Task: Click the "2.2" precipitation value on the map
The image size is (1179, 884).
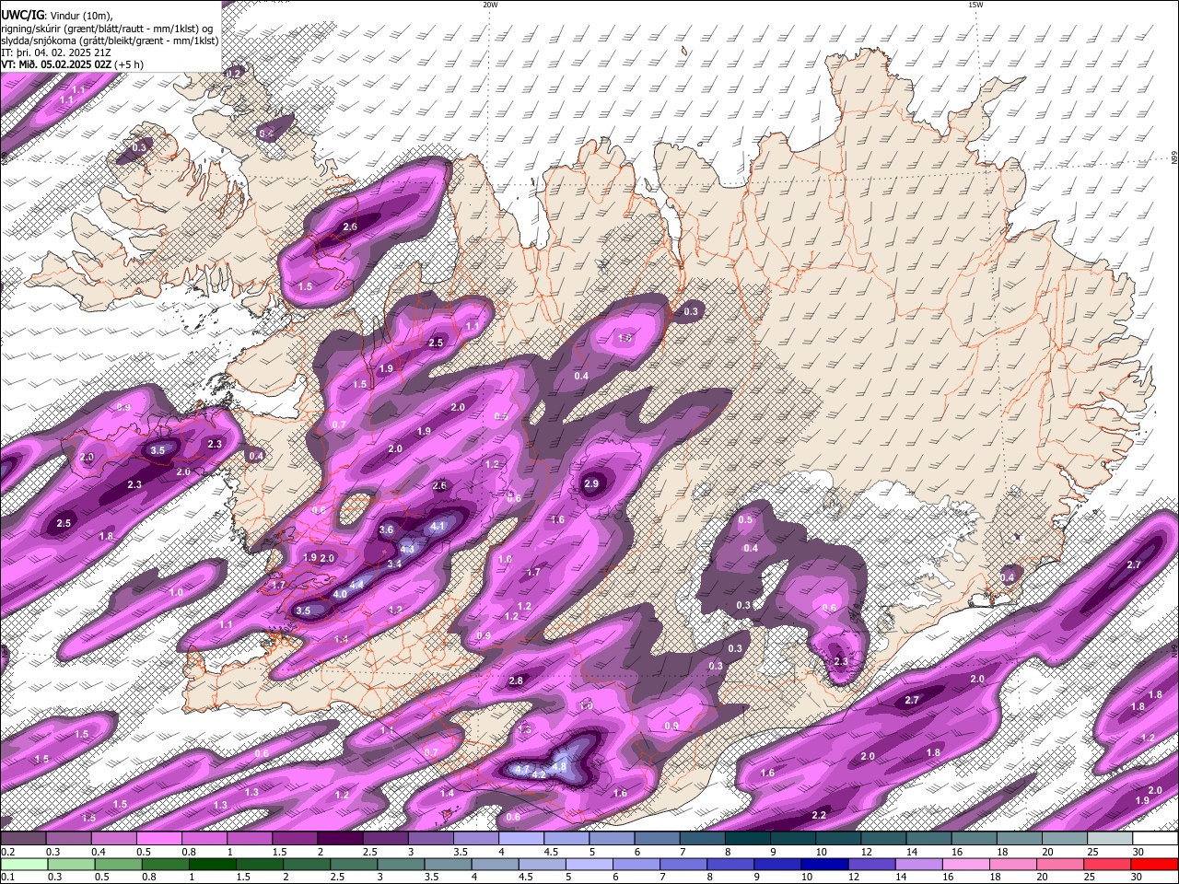Action: click(x=819, y=815)
